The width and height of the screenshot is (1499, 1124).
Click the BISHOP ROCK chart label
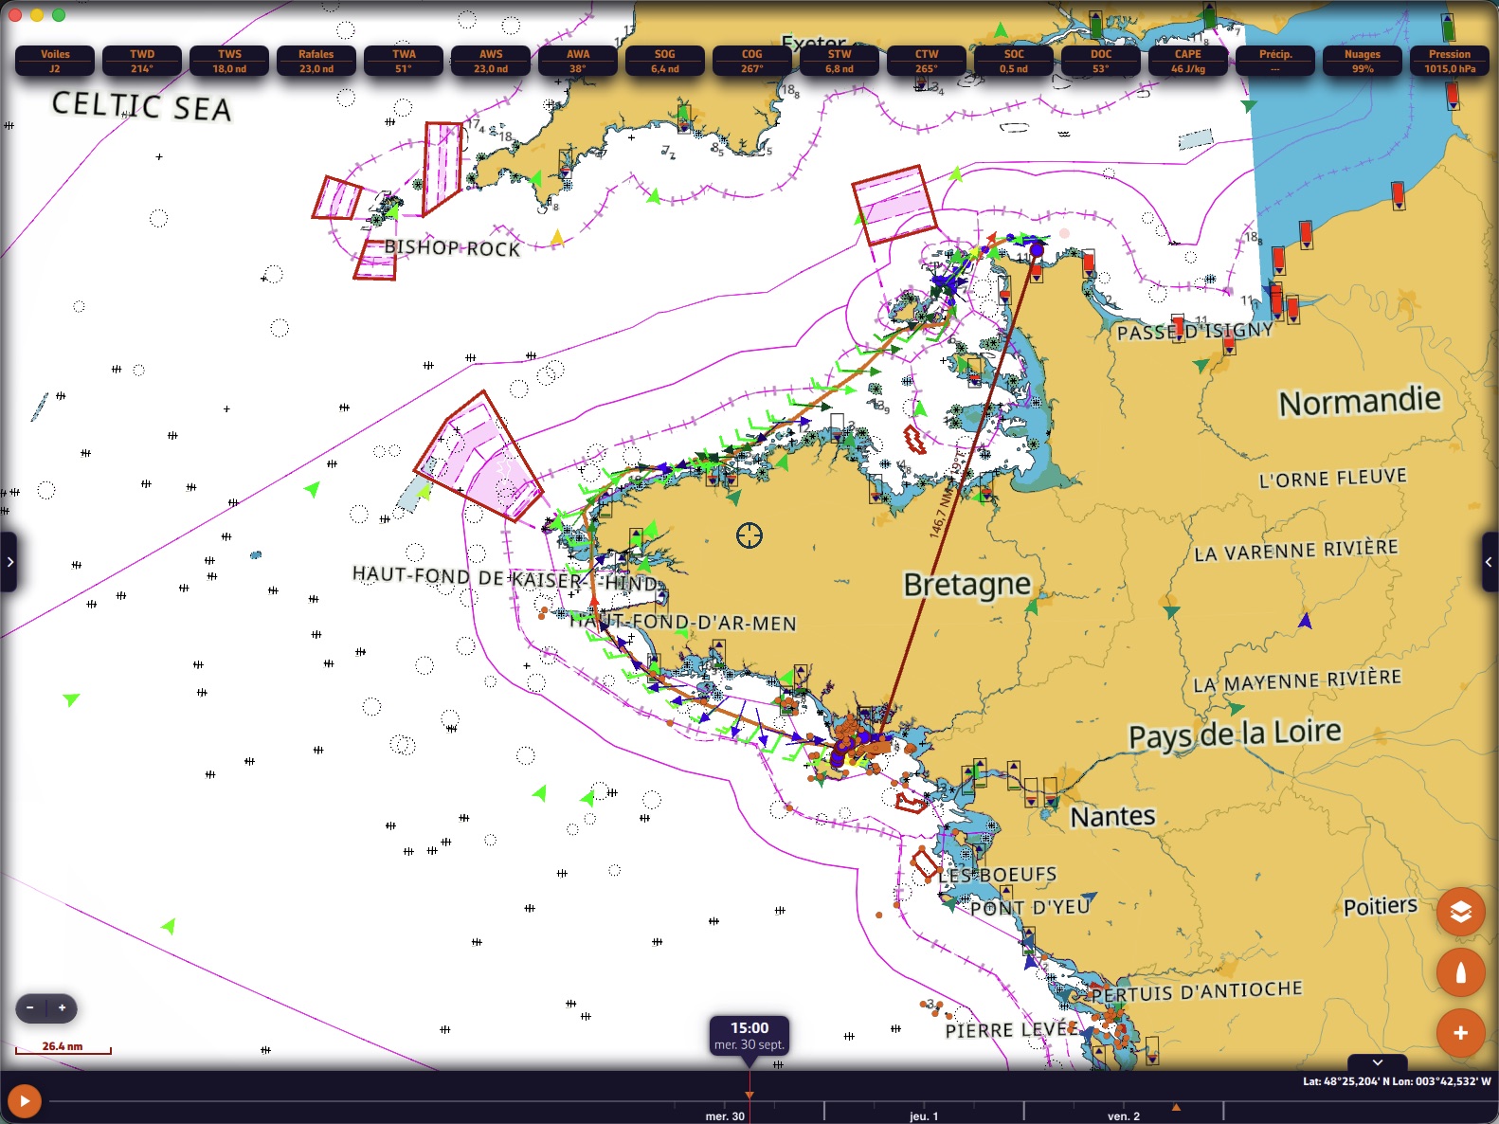point(452,247)
